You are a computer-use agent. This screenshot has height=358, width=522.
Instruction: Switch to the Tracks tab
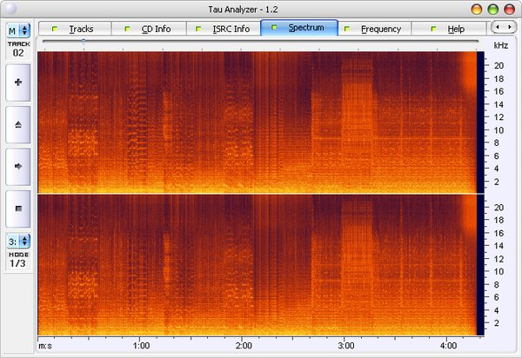click(x=75, y=29)
